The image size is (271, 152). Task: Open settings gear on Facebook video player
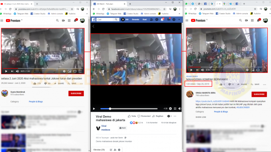[170, 109]
